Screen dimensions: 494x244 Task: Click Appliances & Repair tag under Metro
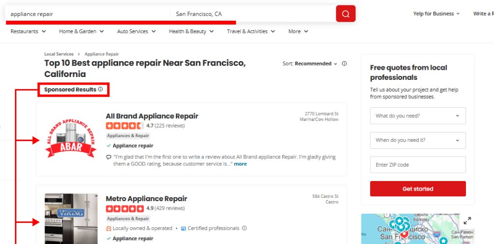pos(128,218)
